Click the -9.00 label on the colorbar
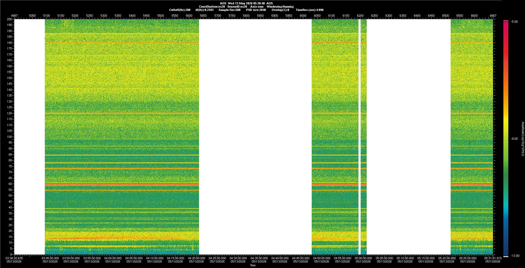This screenshot has width=525, height=268. [514, 139]
